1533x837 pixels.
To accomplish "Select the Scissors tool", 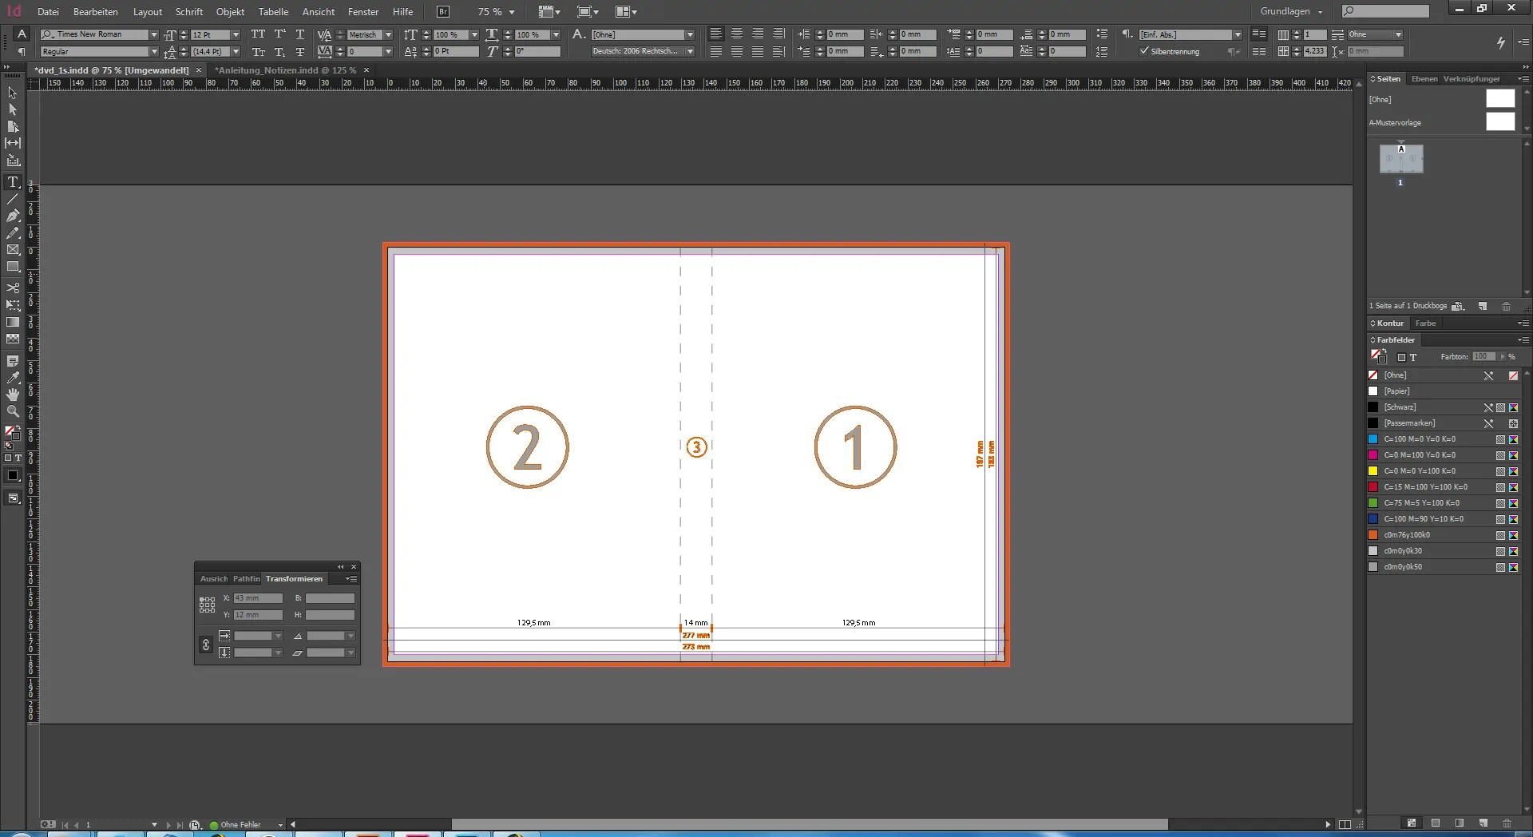I will [x=13, y=288].
